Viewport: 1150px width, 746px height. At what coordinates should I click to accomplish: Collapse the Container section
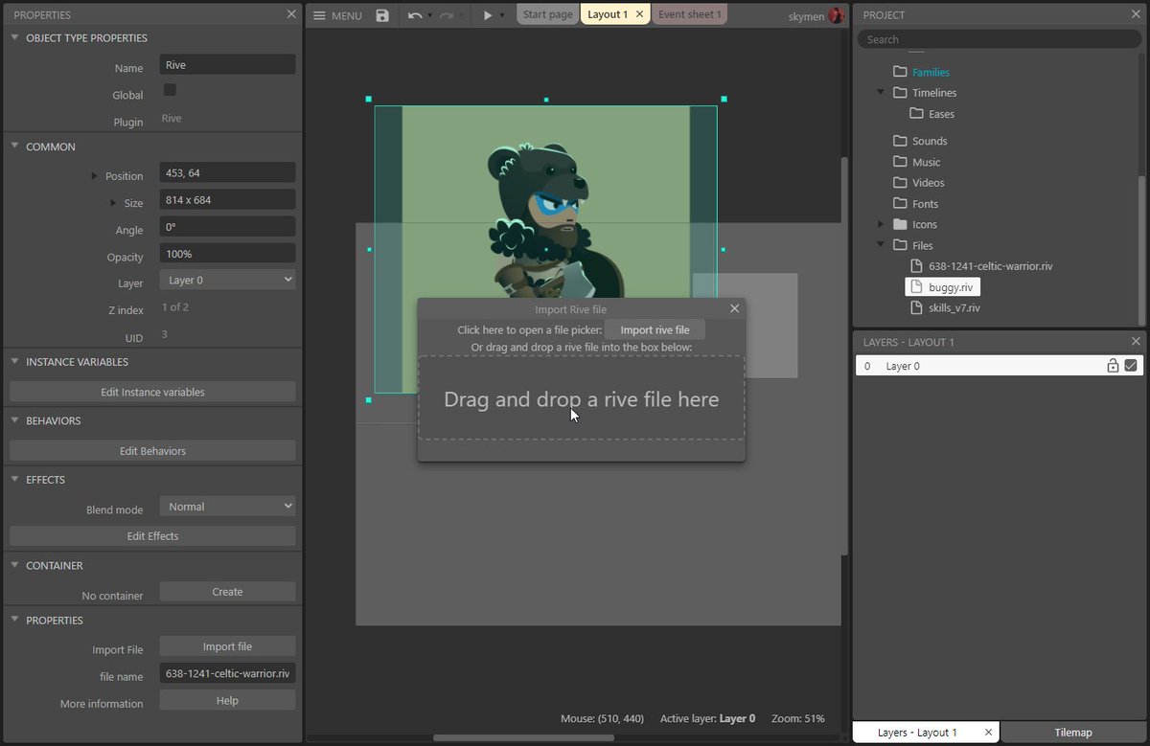coord(15,566)
